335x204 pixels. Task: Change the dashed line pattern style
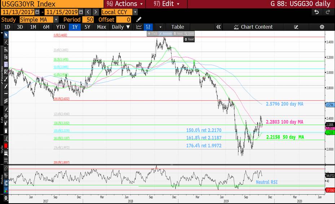tap(6, 160)
